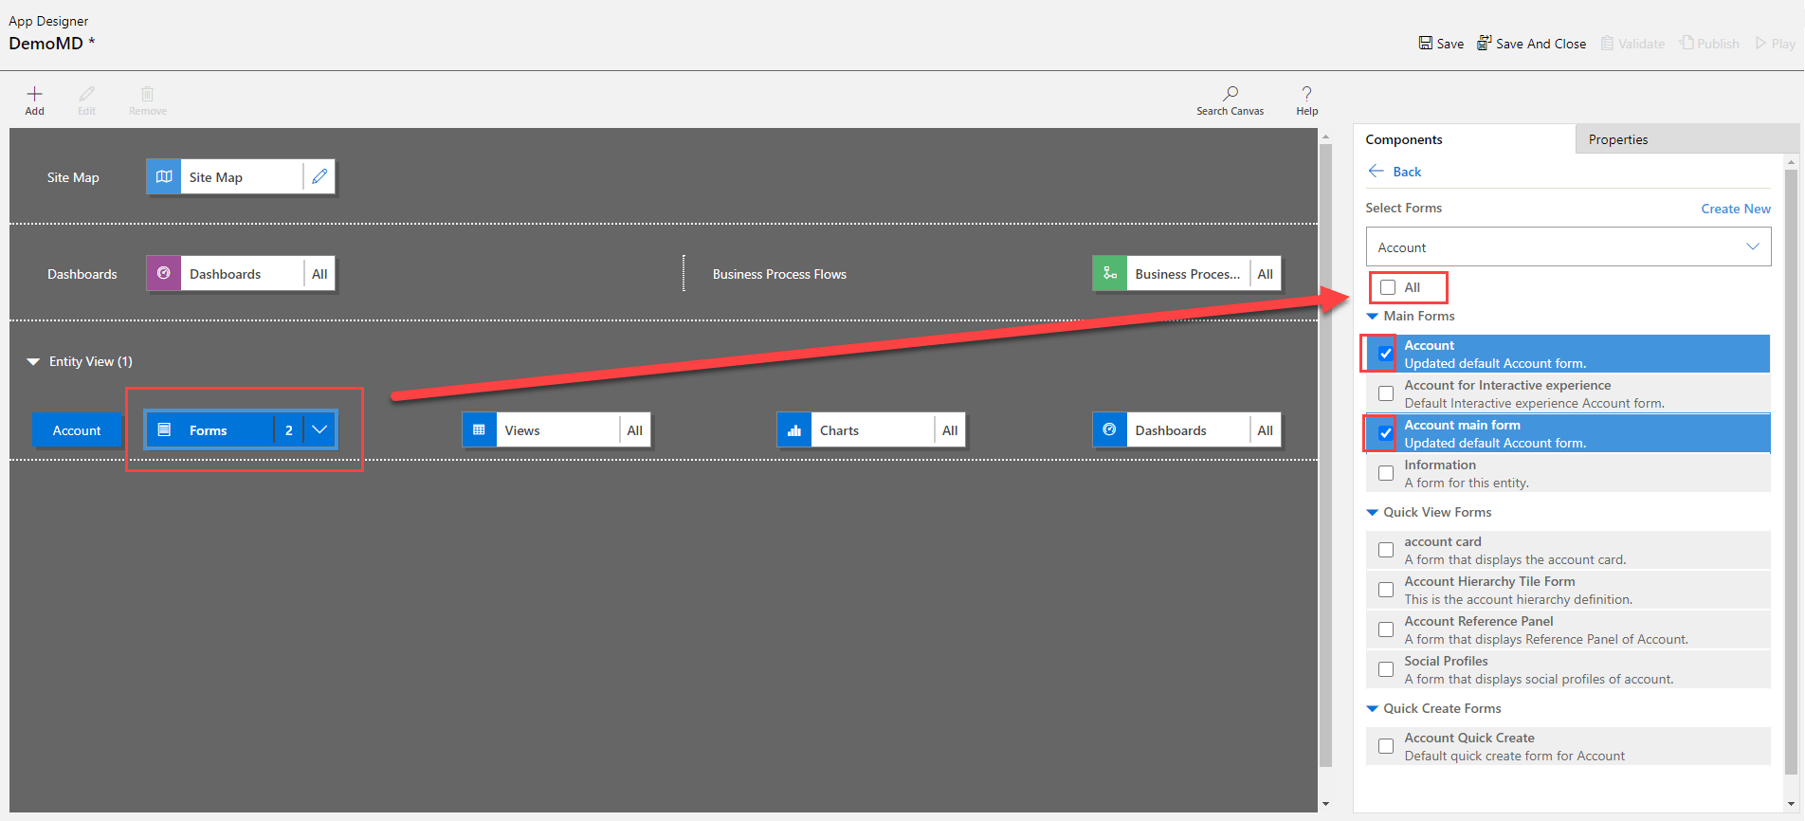Uncheck the Account default form checkbox
Image resolution: width=1805 pixels, height=821 pixels.
click(1385, 354)
